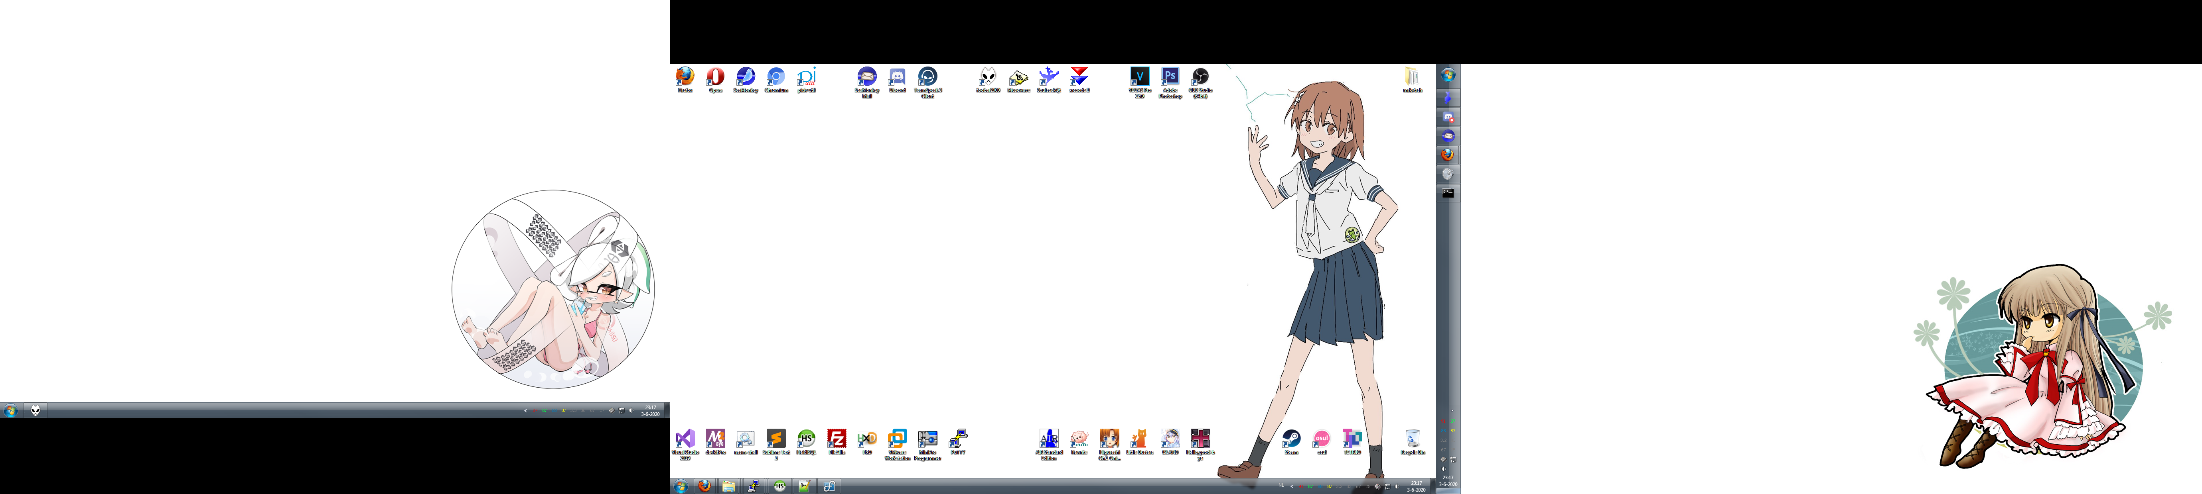Show hidden tray icons in center taskbar
The image size is (2202, 494).
click(1292, 486)
